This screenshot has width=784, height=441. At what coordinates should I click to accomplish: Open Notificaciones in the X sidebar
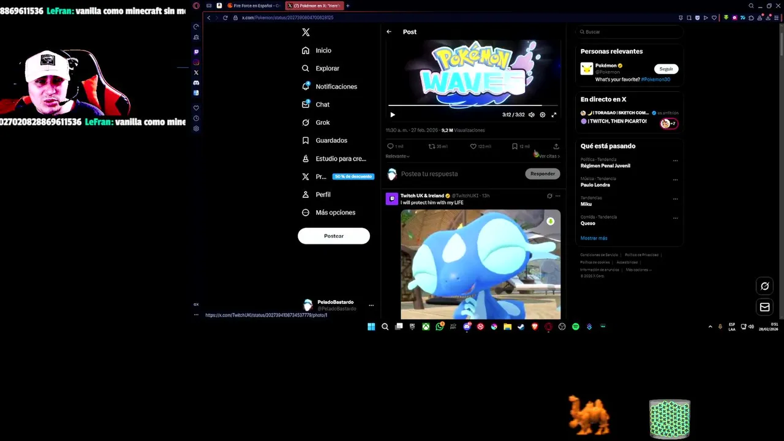point(330,86)
